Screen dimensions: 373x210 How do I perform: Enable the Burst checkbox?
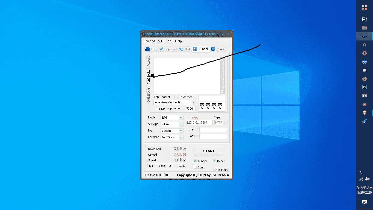(195, 167)
